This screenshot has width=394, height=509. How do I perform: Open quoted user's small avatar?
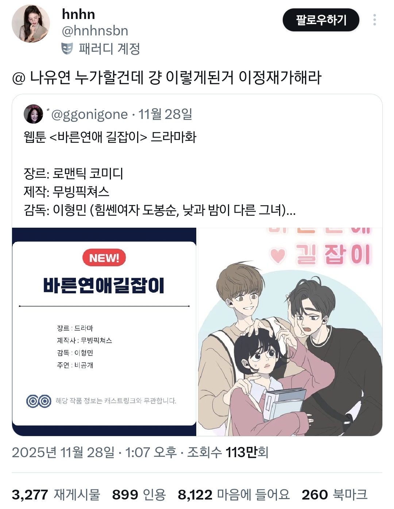(x=33, y=114)
